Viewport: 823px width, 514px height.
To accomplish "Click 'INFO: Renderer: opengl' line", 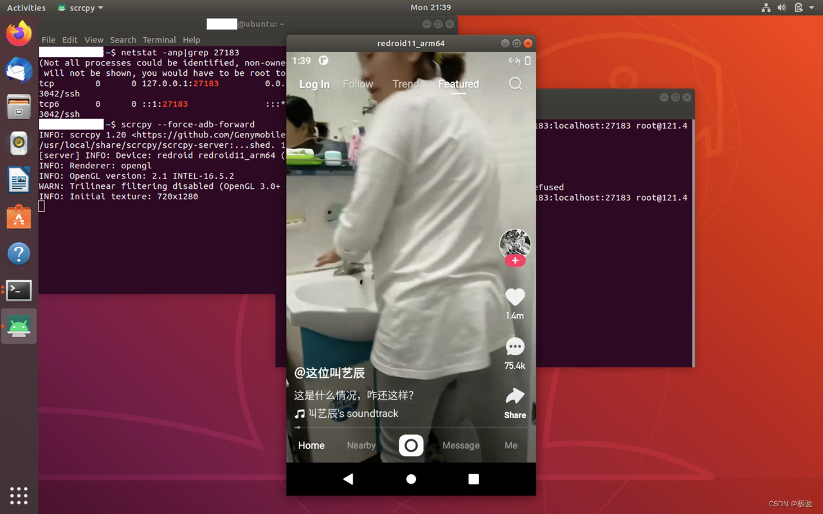I will 95,166.
